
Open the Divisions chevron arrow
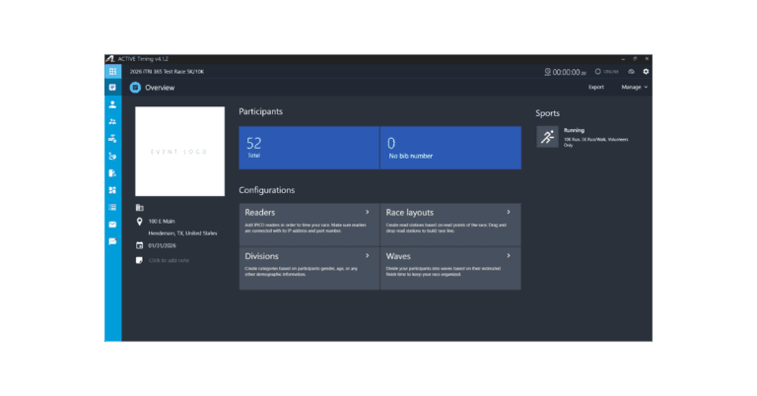coord(368,256)
